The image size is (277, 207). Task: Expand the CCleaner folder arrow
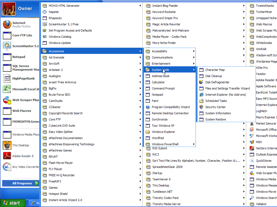[x=140, y=107]
